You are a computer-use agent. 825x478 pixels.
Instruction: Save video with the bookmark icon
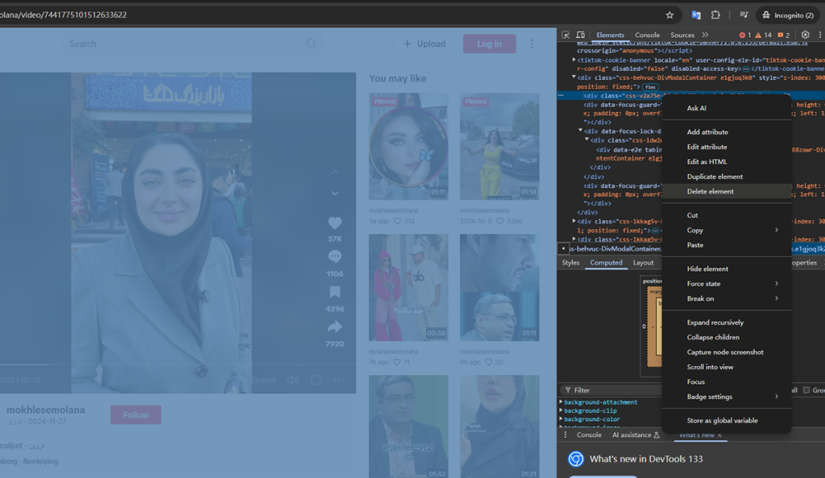click(335, 292)
